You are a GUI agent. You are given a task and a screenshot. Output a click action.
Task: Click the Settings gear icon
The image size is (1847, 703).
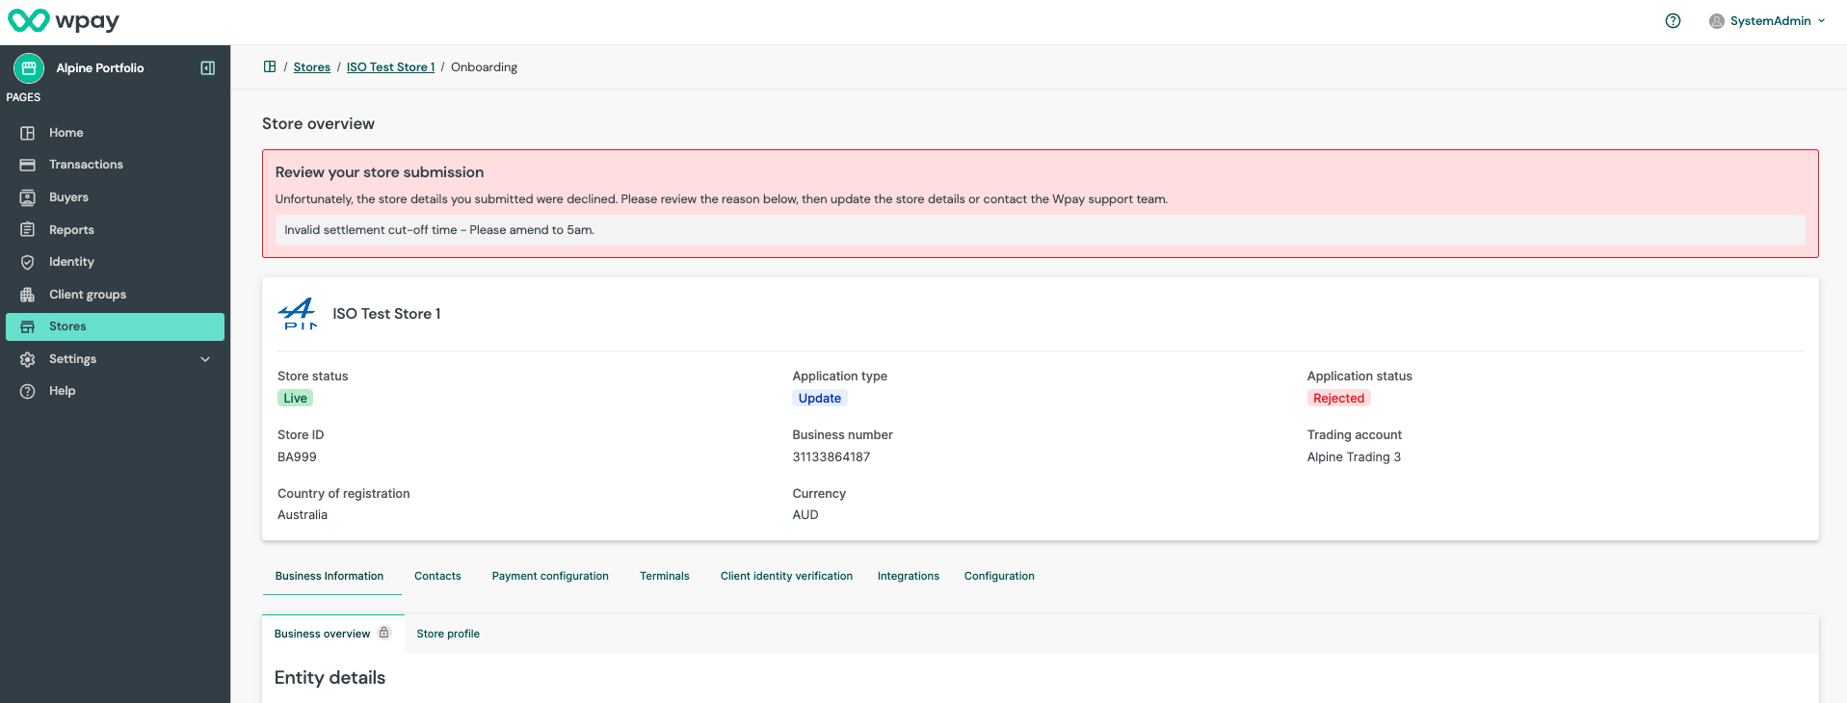[28, 359]
